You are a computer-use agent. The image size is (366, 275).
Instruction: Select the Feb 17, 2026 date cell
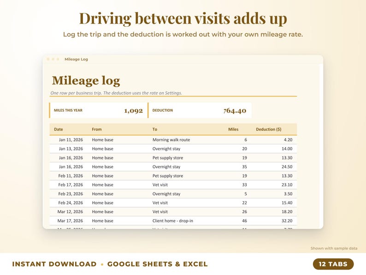click(71, 185)
